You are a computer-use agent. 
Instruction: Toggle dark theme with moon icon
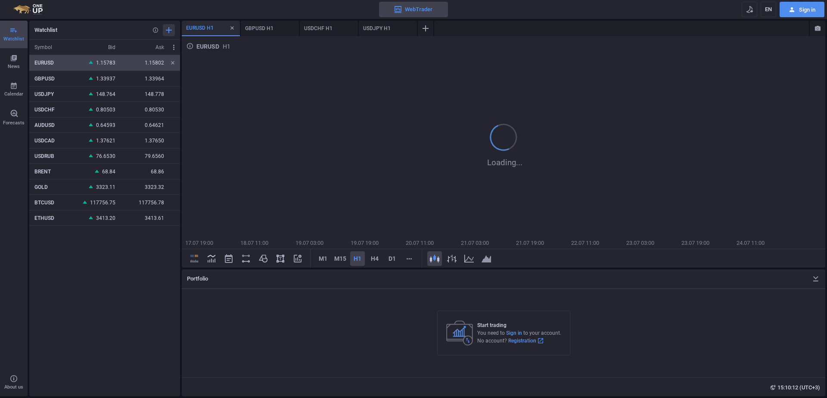749,9
